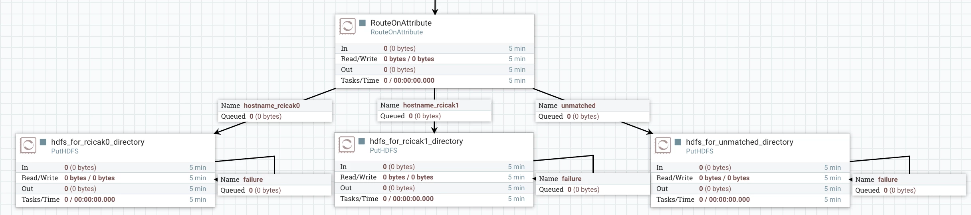
Task: Click the hdfs_for_rcicak0_directory processor icon
Action: coord(28,145)
